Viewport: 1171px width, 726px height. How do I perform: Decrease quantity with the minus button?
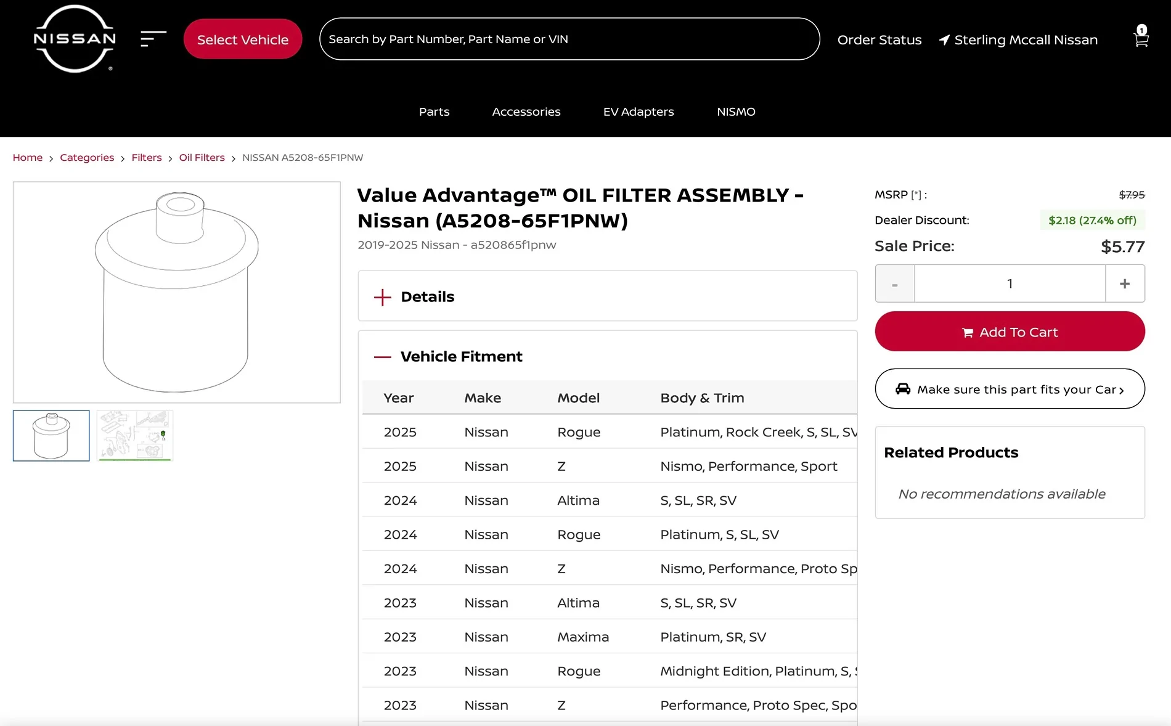click(895, 283)
